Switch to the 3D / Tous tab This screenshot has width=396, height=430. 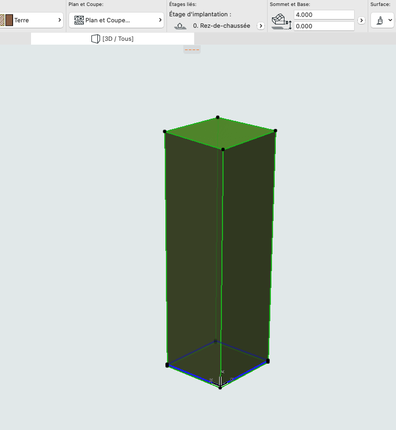pyautogui.click(x=113, y=39)
